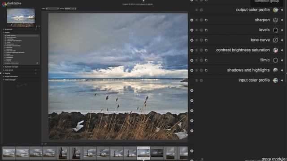This screenshot has height=161, width=287.
Task: Select the highlighted filmstrip thumbnail
Action: tap(143, 153)
